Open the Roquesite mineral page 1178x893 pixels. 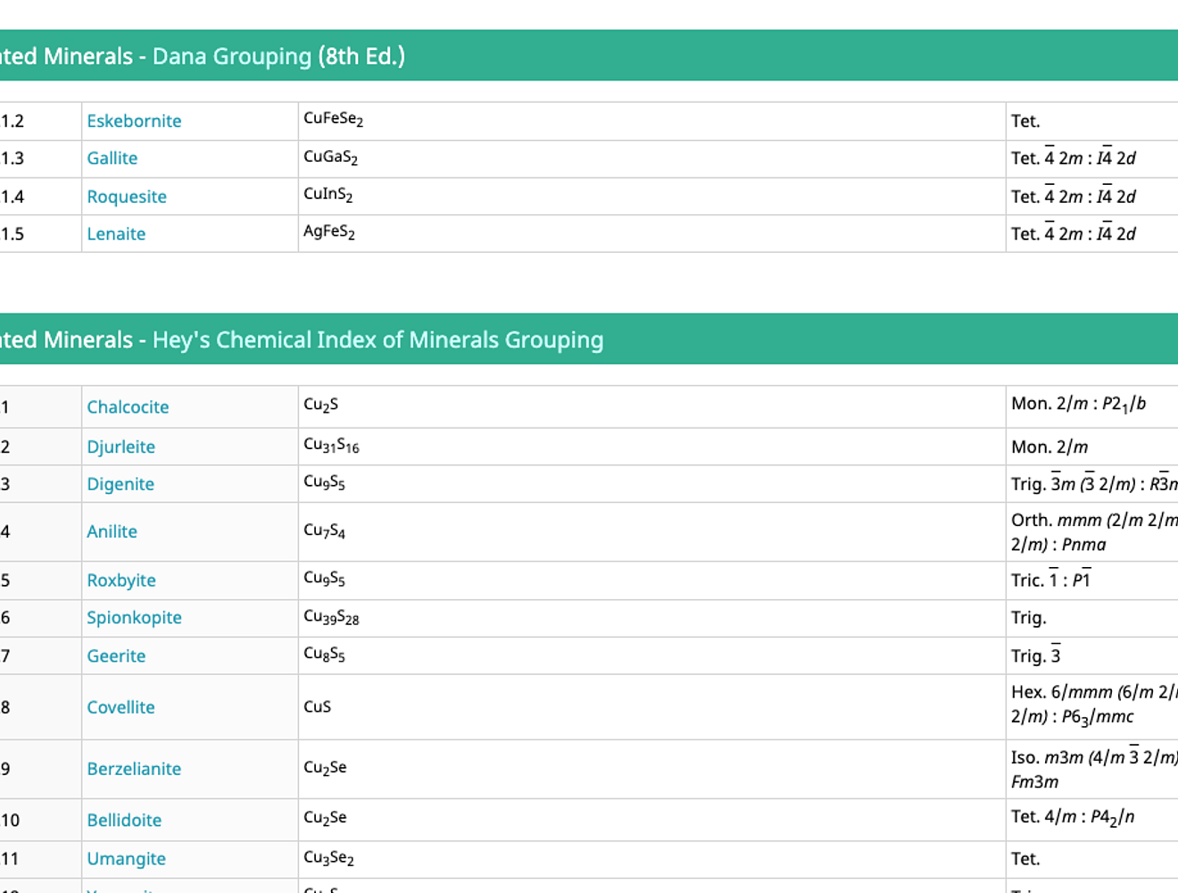coord(127,196)
